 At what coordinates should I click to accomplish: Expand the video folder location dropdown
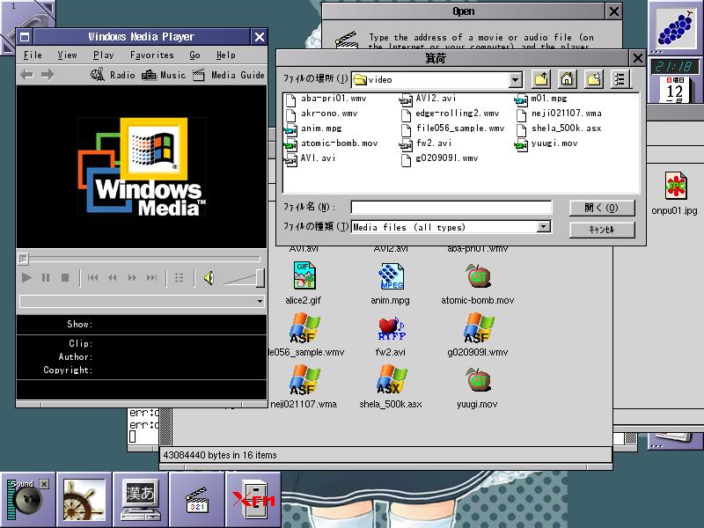tap(516, 80)
